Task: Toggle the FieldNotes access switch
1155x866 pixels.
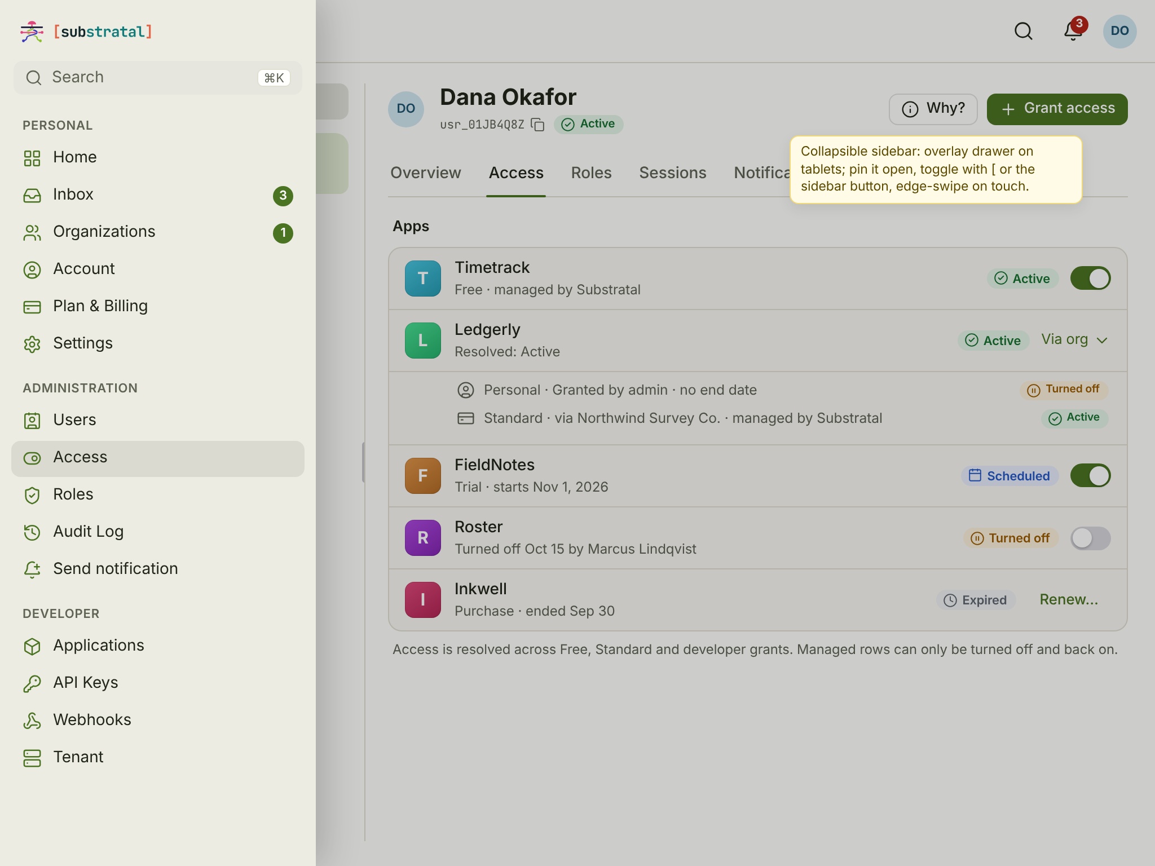Action: click(x=1090, y=476)
